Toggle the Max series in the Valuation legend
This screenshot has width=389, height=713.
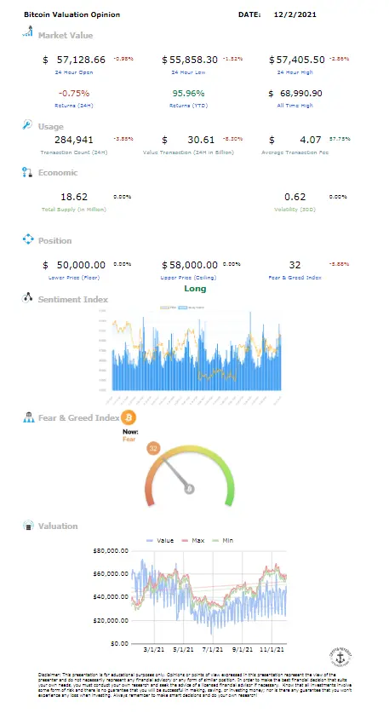coord(193,541)
